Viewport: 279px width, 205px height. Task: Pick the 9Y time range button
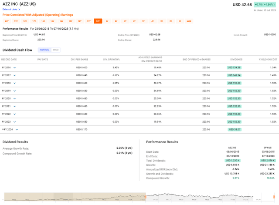(107, 21)
